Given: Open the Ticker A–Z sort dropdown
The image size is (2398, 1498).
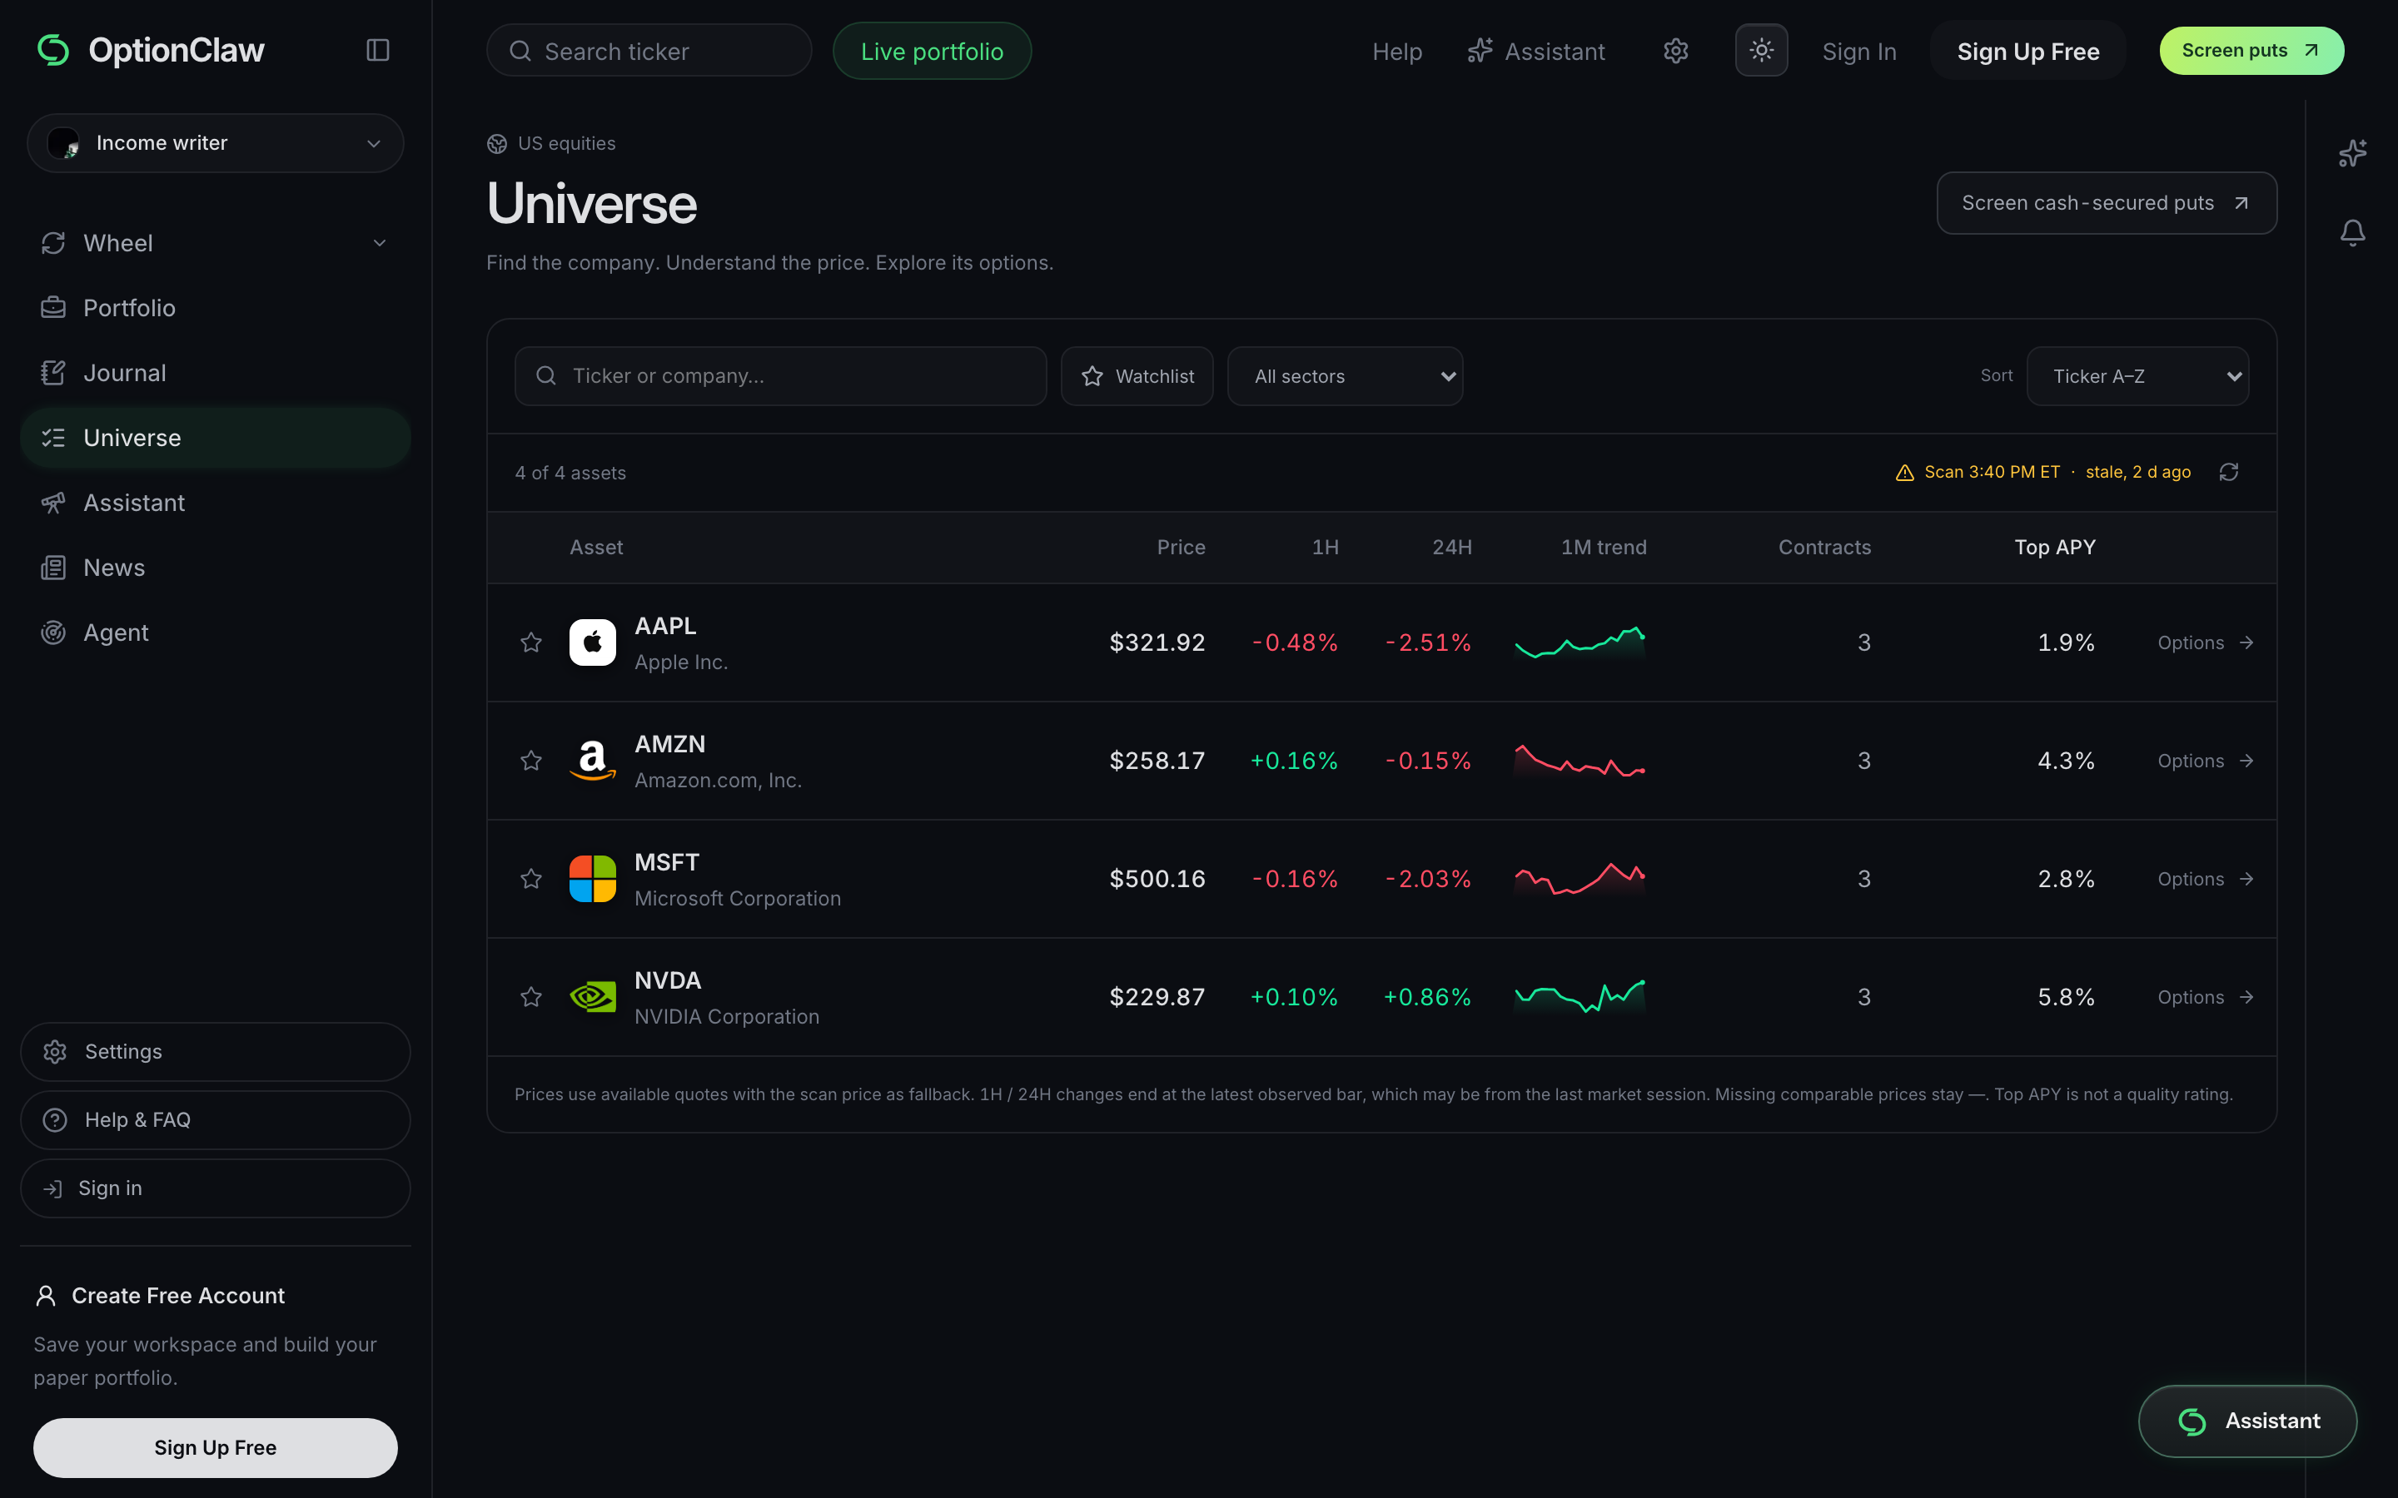Looking at the screenshot, I should [2137, 375].
